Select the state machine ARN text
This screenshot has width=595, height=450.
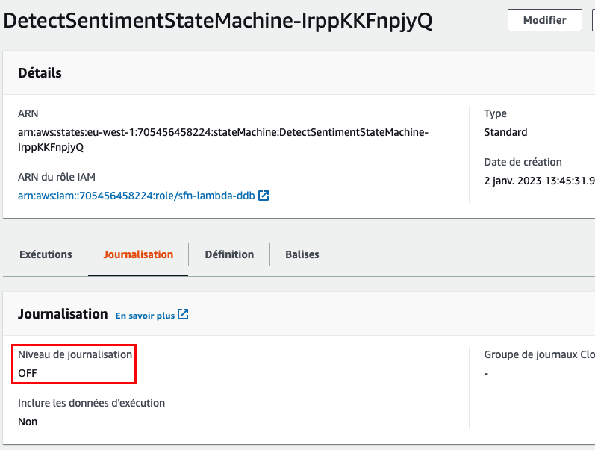point(223,140)
